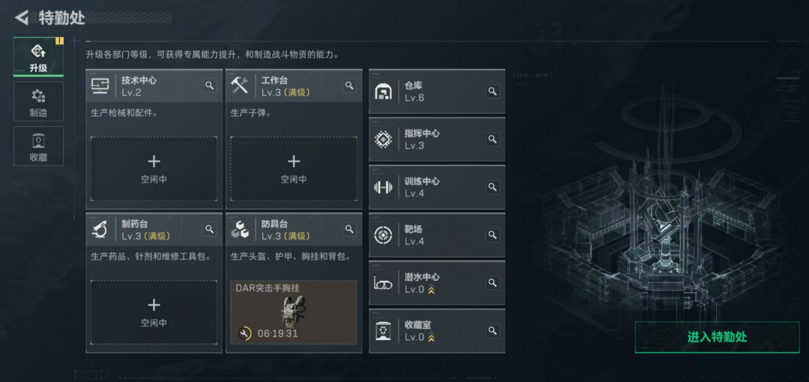Add production in 技术中心 idle slot
The height and width of the screenshot is (382, 809).
click(x=154, y=169)
